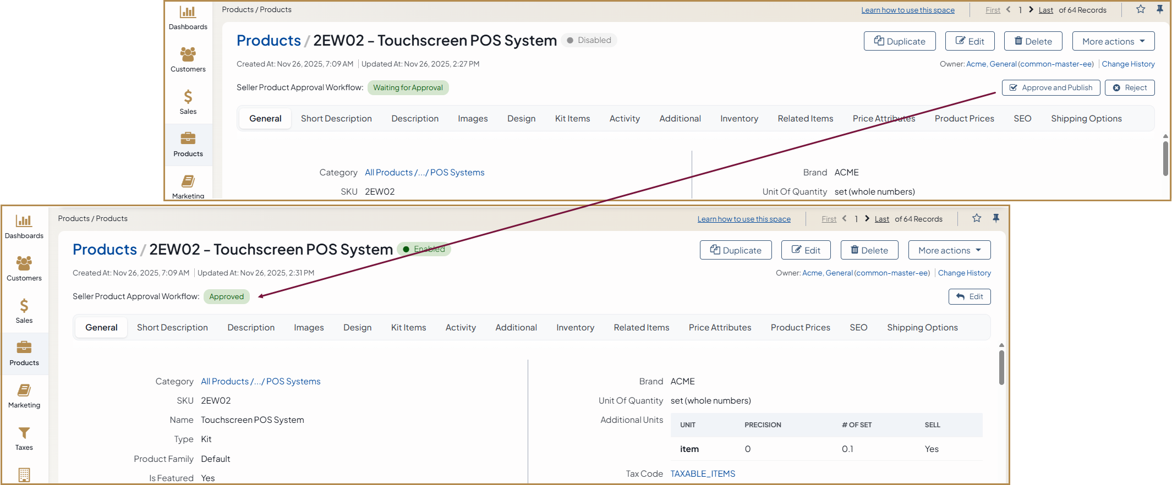The width and height of the screenshot is (1172, 485).
Task: Expand More actions dropdown on Disabled product page
Action: click(x=1113, y=41)
